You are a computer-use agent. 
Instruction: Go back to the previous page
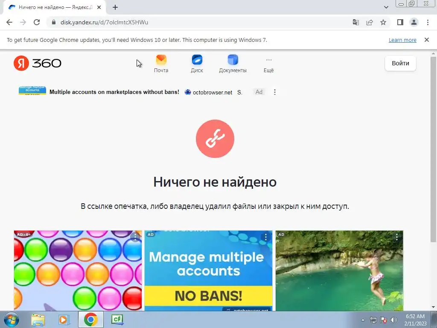[9, 22]
